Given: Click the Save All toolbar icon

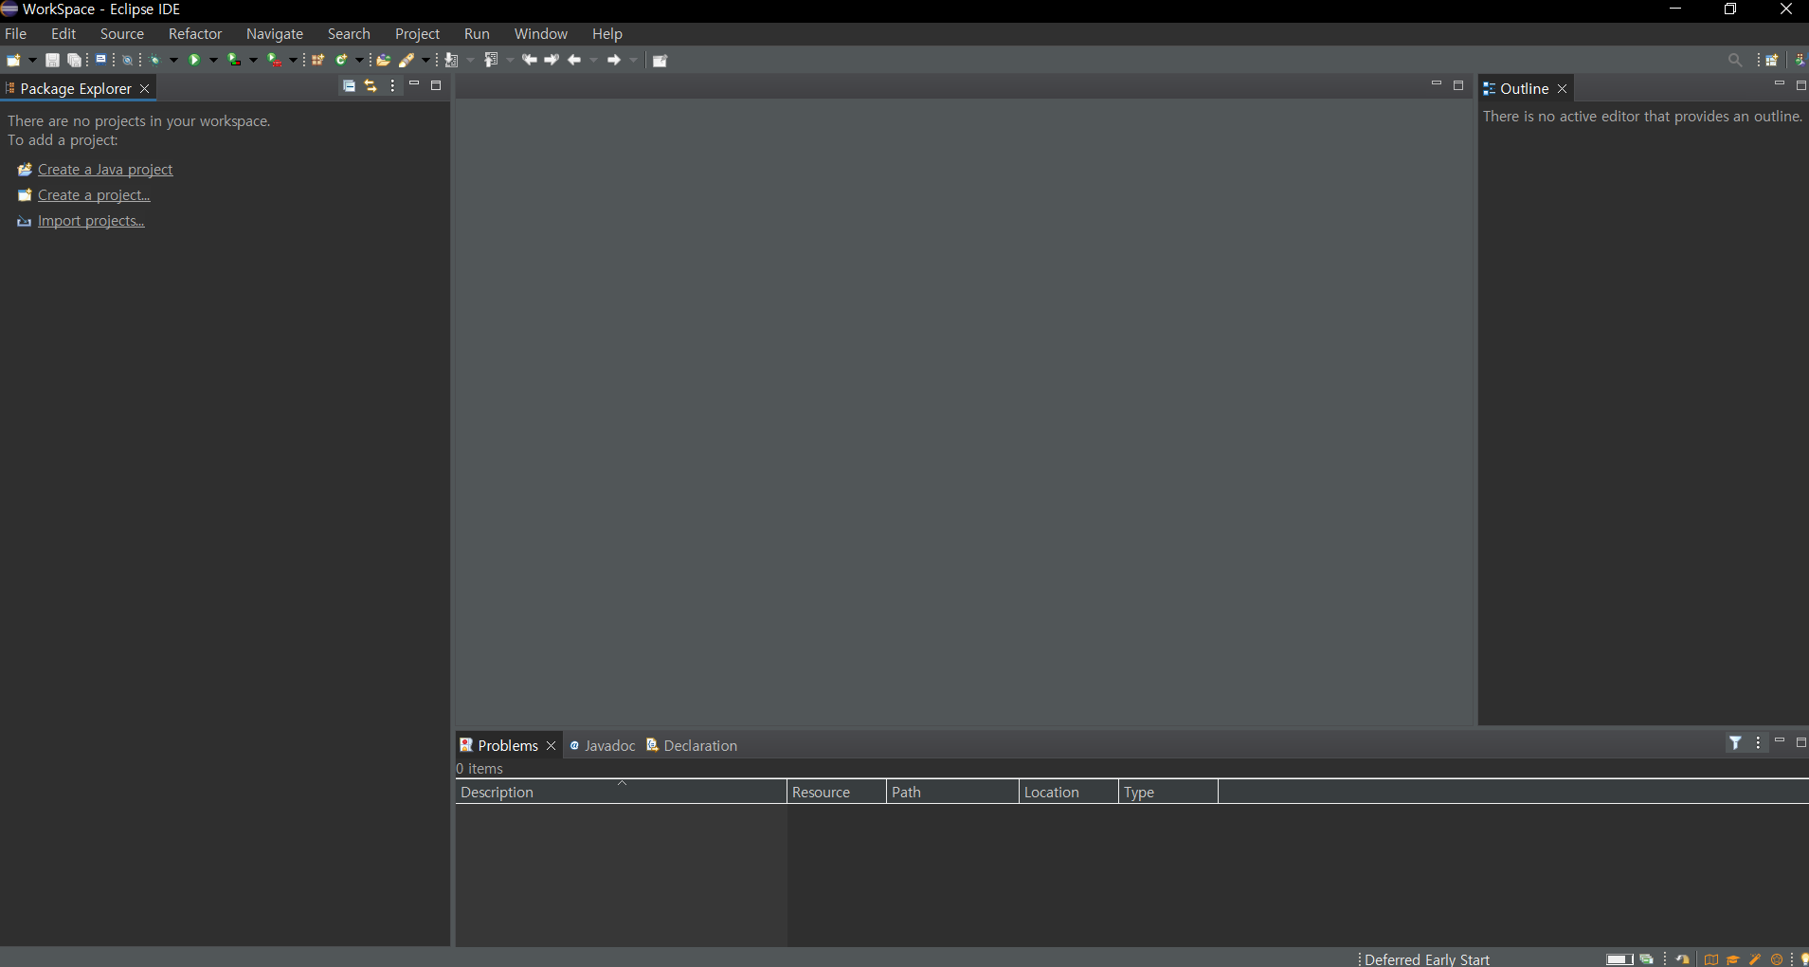Looking at the screenshot, I should (x=74, y=60).
